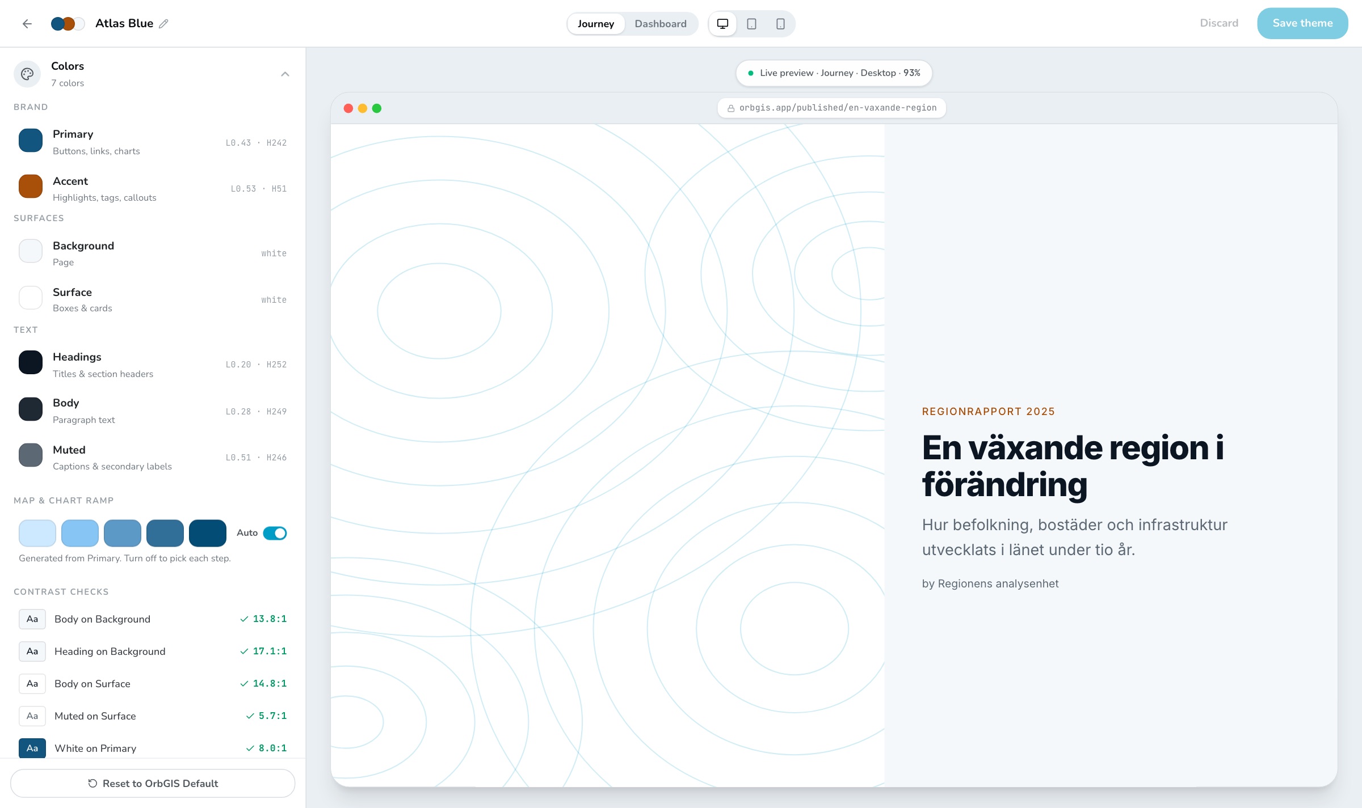1362x808 pixels.
Task: Toggle the Auto ramp switch off
Action: (275, 533)
